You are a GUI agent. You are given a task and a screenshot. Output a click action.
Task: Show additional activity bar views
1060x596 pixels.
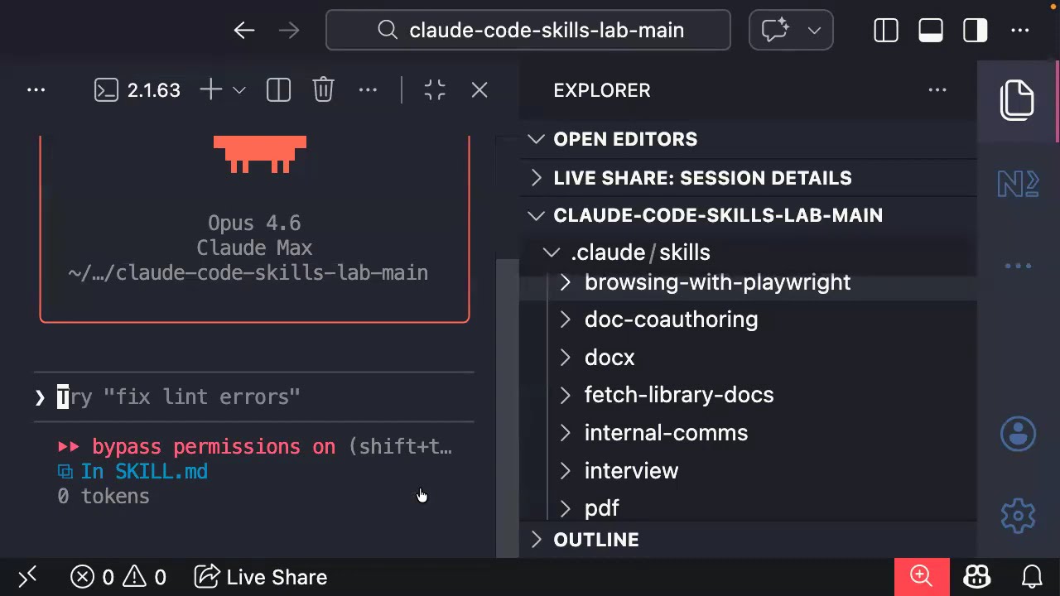point(1018,267)
